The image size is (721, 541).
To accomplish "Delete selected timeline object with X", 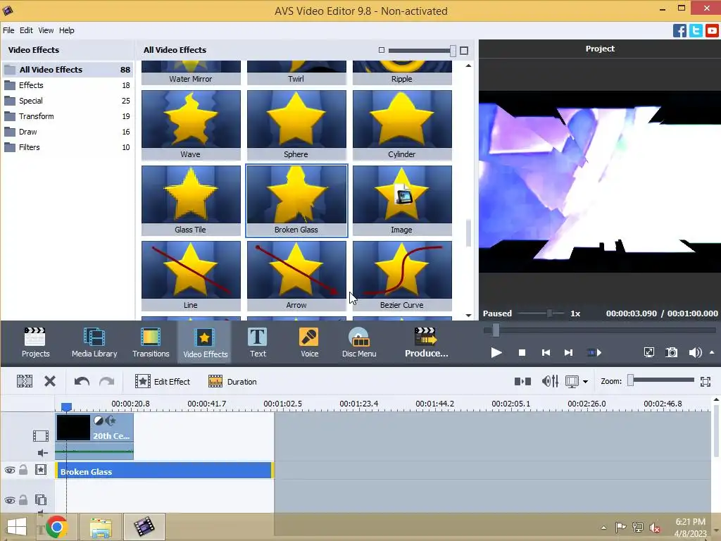I will (50, 381).
